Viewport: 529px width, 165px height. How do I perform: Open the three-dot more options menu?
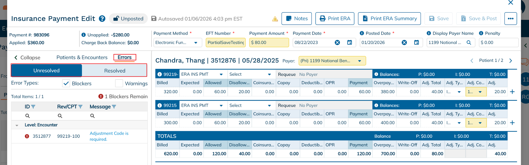[x=510, y=19]
